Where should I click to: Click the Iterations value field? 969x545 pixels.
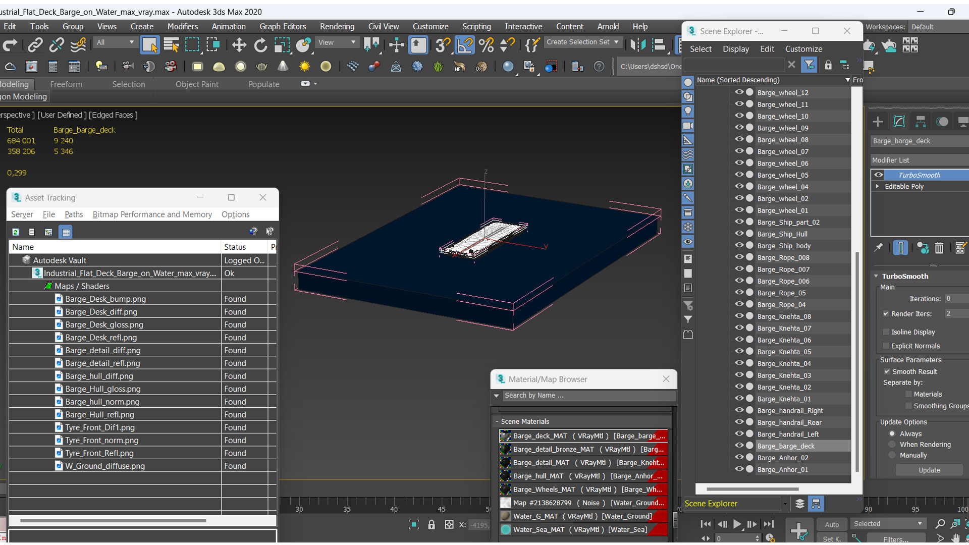coord(956,299)
